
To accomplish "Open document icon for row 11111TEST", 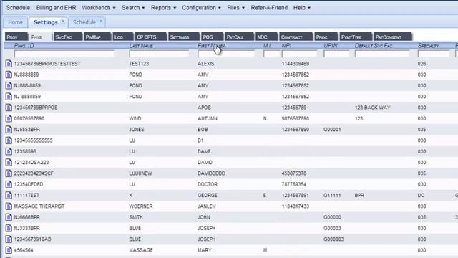I will pyautogui.click(x=9, y=196).
